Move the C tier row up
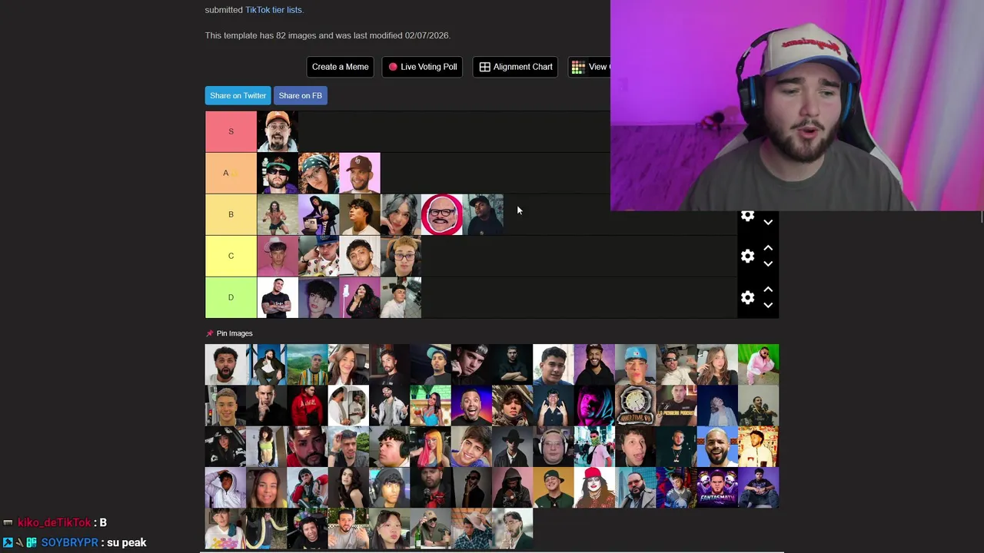This screenshot has width=984, height=553. [x=768, y=248]
